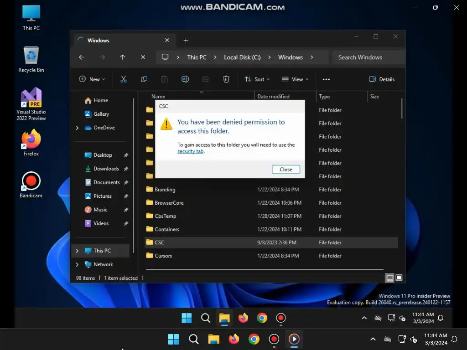Open the View dropdown menu
This screenshot has width=467, height=350.
(295, 79)
